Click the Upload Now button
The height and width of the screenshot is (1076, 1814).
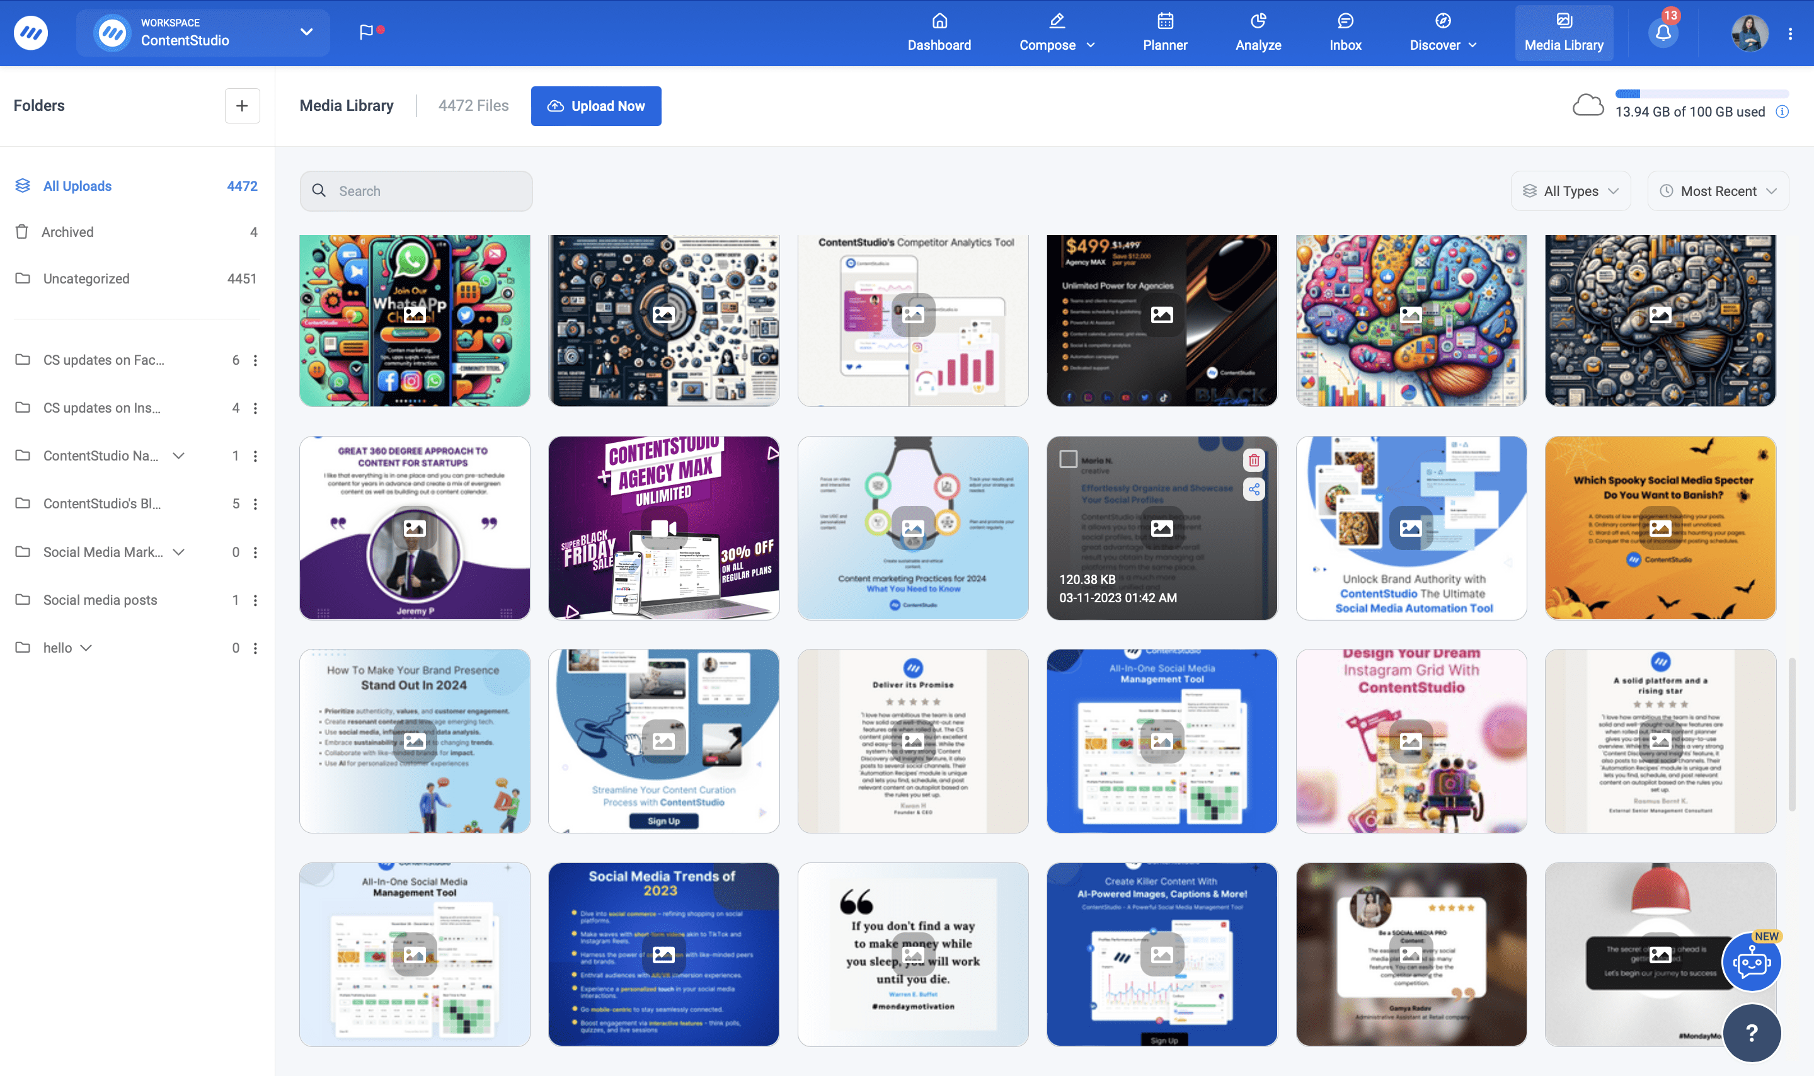(595, 105)
